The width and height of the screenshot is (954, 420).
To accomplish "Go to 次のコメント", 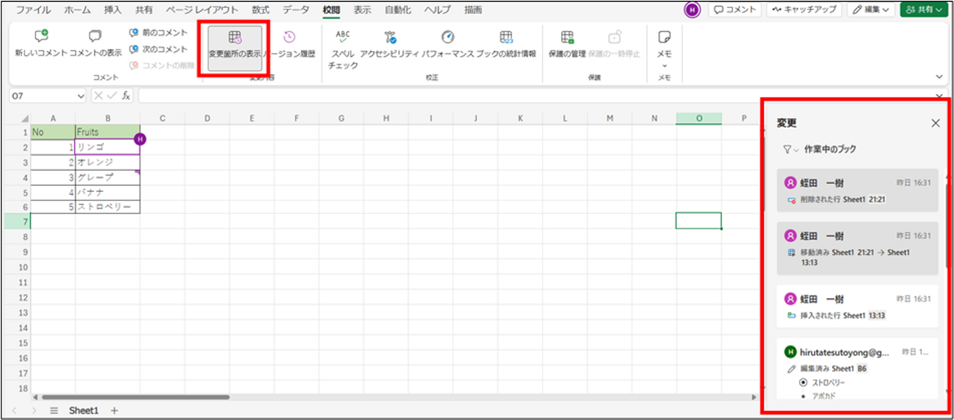I will click(x=158, y=49).
